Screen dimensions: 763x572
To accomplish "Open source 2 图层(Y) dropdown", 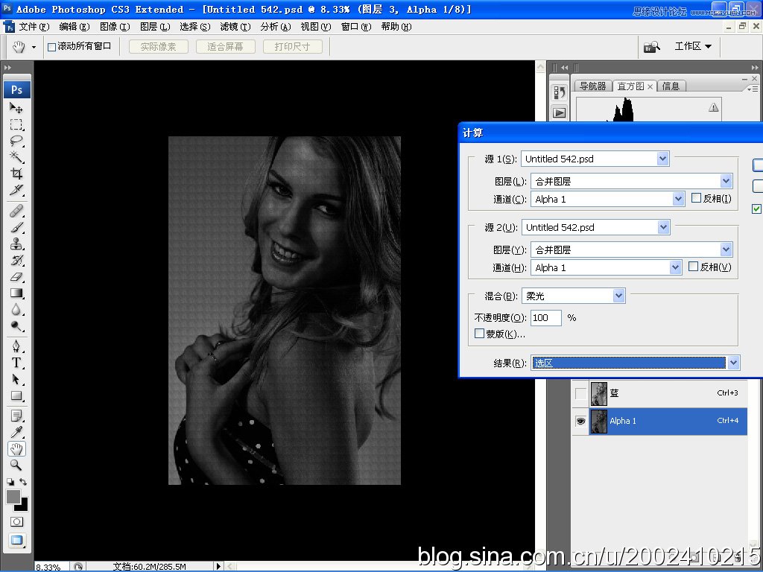I will pyautogui.click(x=726, y=250).
